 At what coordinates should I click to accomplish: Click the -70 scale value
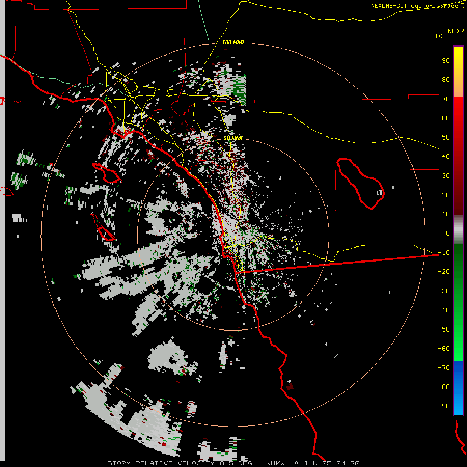(444, 368)
